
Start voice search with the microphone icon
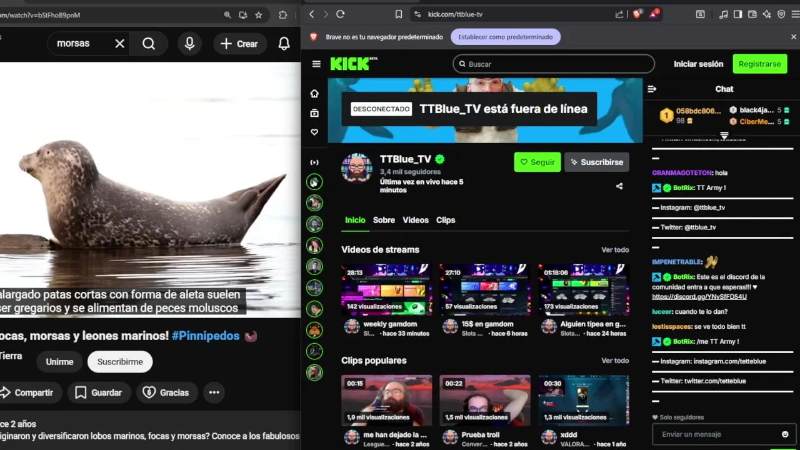click(x=189, y=44)
